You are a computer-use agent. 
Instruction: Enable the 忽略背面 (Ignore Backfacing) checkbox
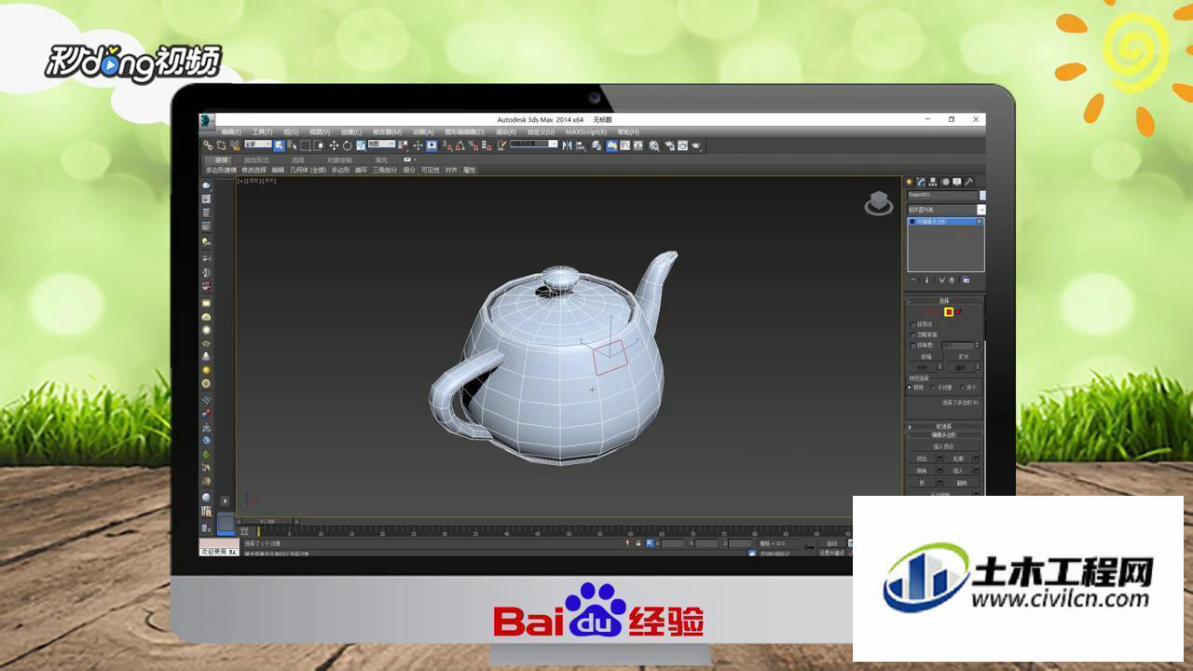click(912, 335)
